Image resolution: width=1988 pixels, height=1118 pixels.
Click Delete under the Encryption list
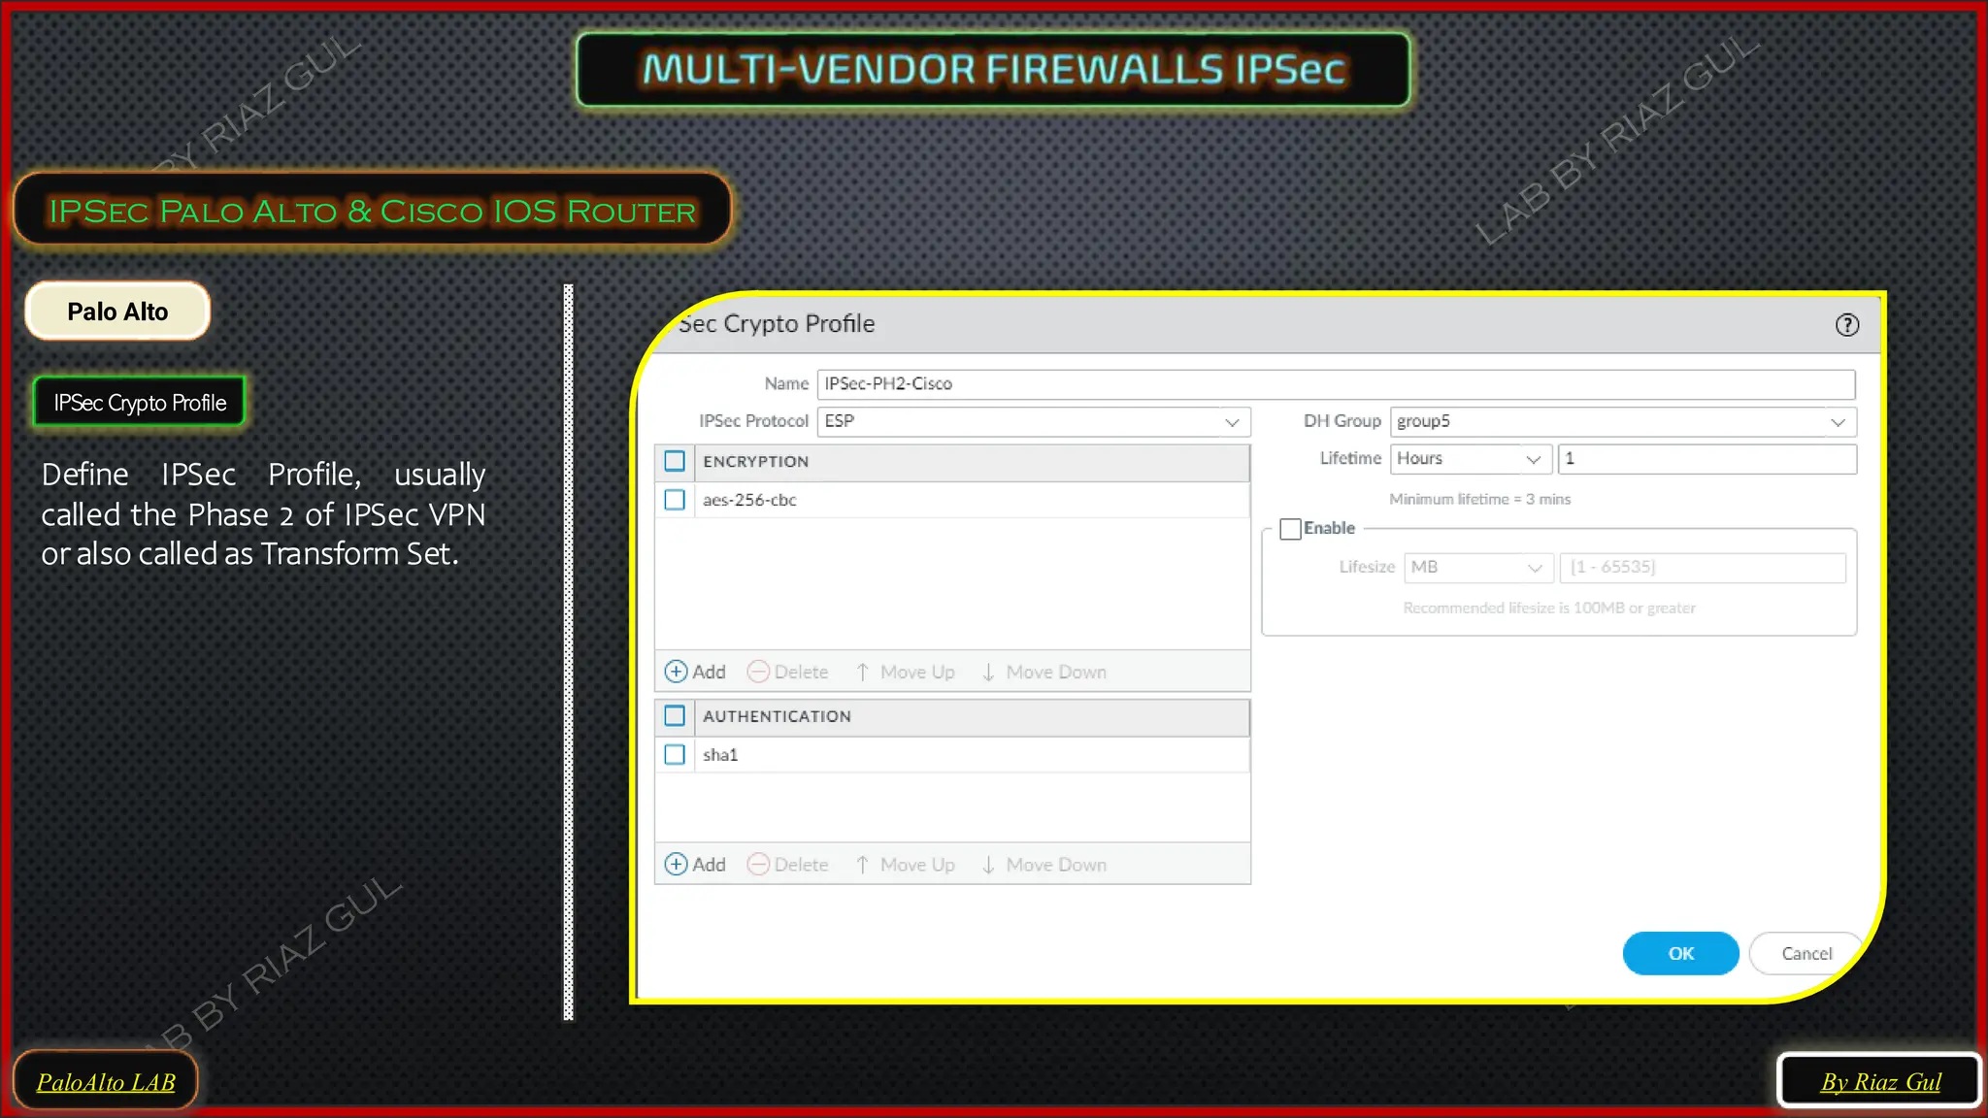[787, 672]
